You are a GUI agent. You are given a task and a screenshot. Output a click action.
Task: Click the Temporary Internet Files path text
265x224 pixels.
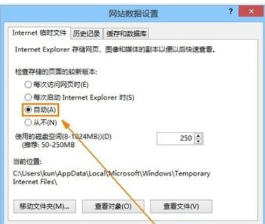[x=111, y=178]
